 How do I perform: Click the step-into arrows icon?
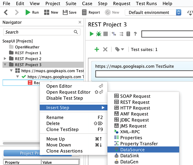[114, 34]
